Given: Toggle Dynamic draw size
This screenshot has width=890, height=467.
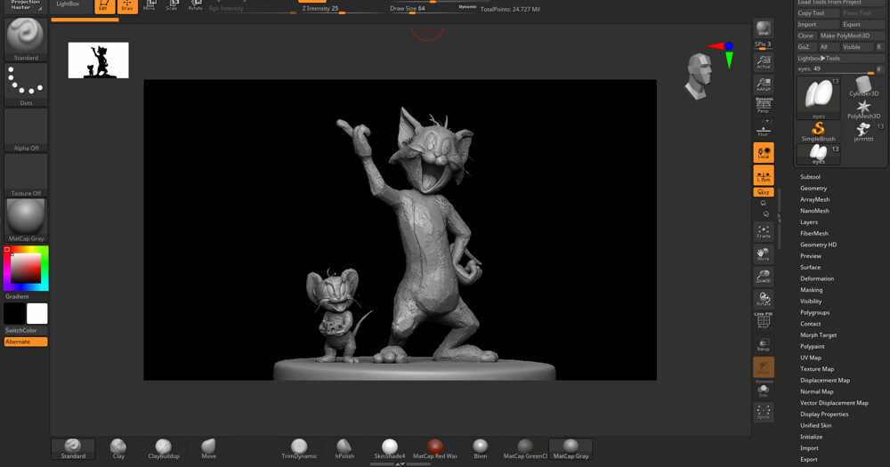Looking at the screenshot, I should [x=467, y=7].
